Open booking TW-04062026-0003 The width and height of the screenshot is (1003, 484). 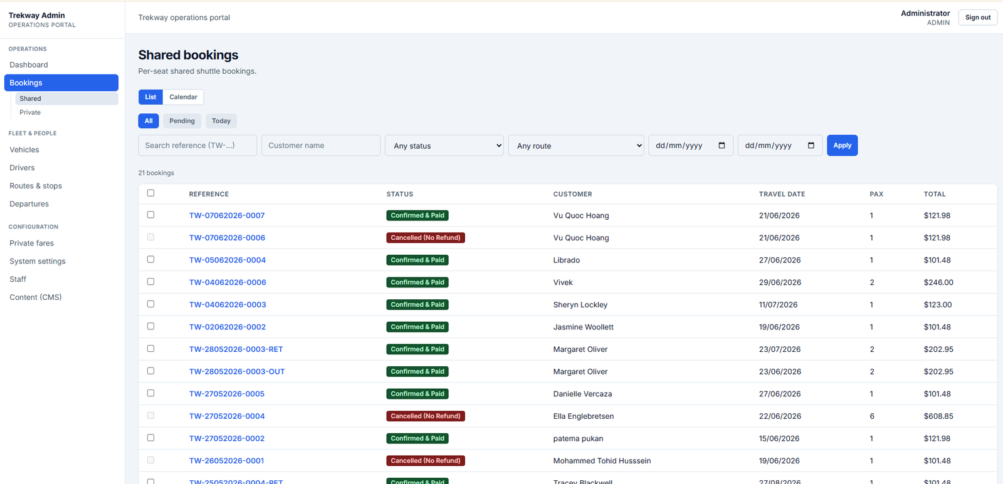[228, 305]
